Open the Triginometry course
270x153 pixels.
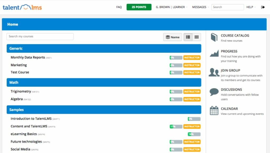coord(21,92)
